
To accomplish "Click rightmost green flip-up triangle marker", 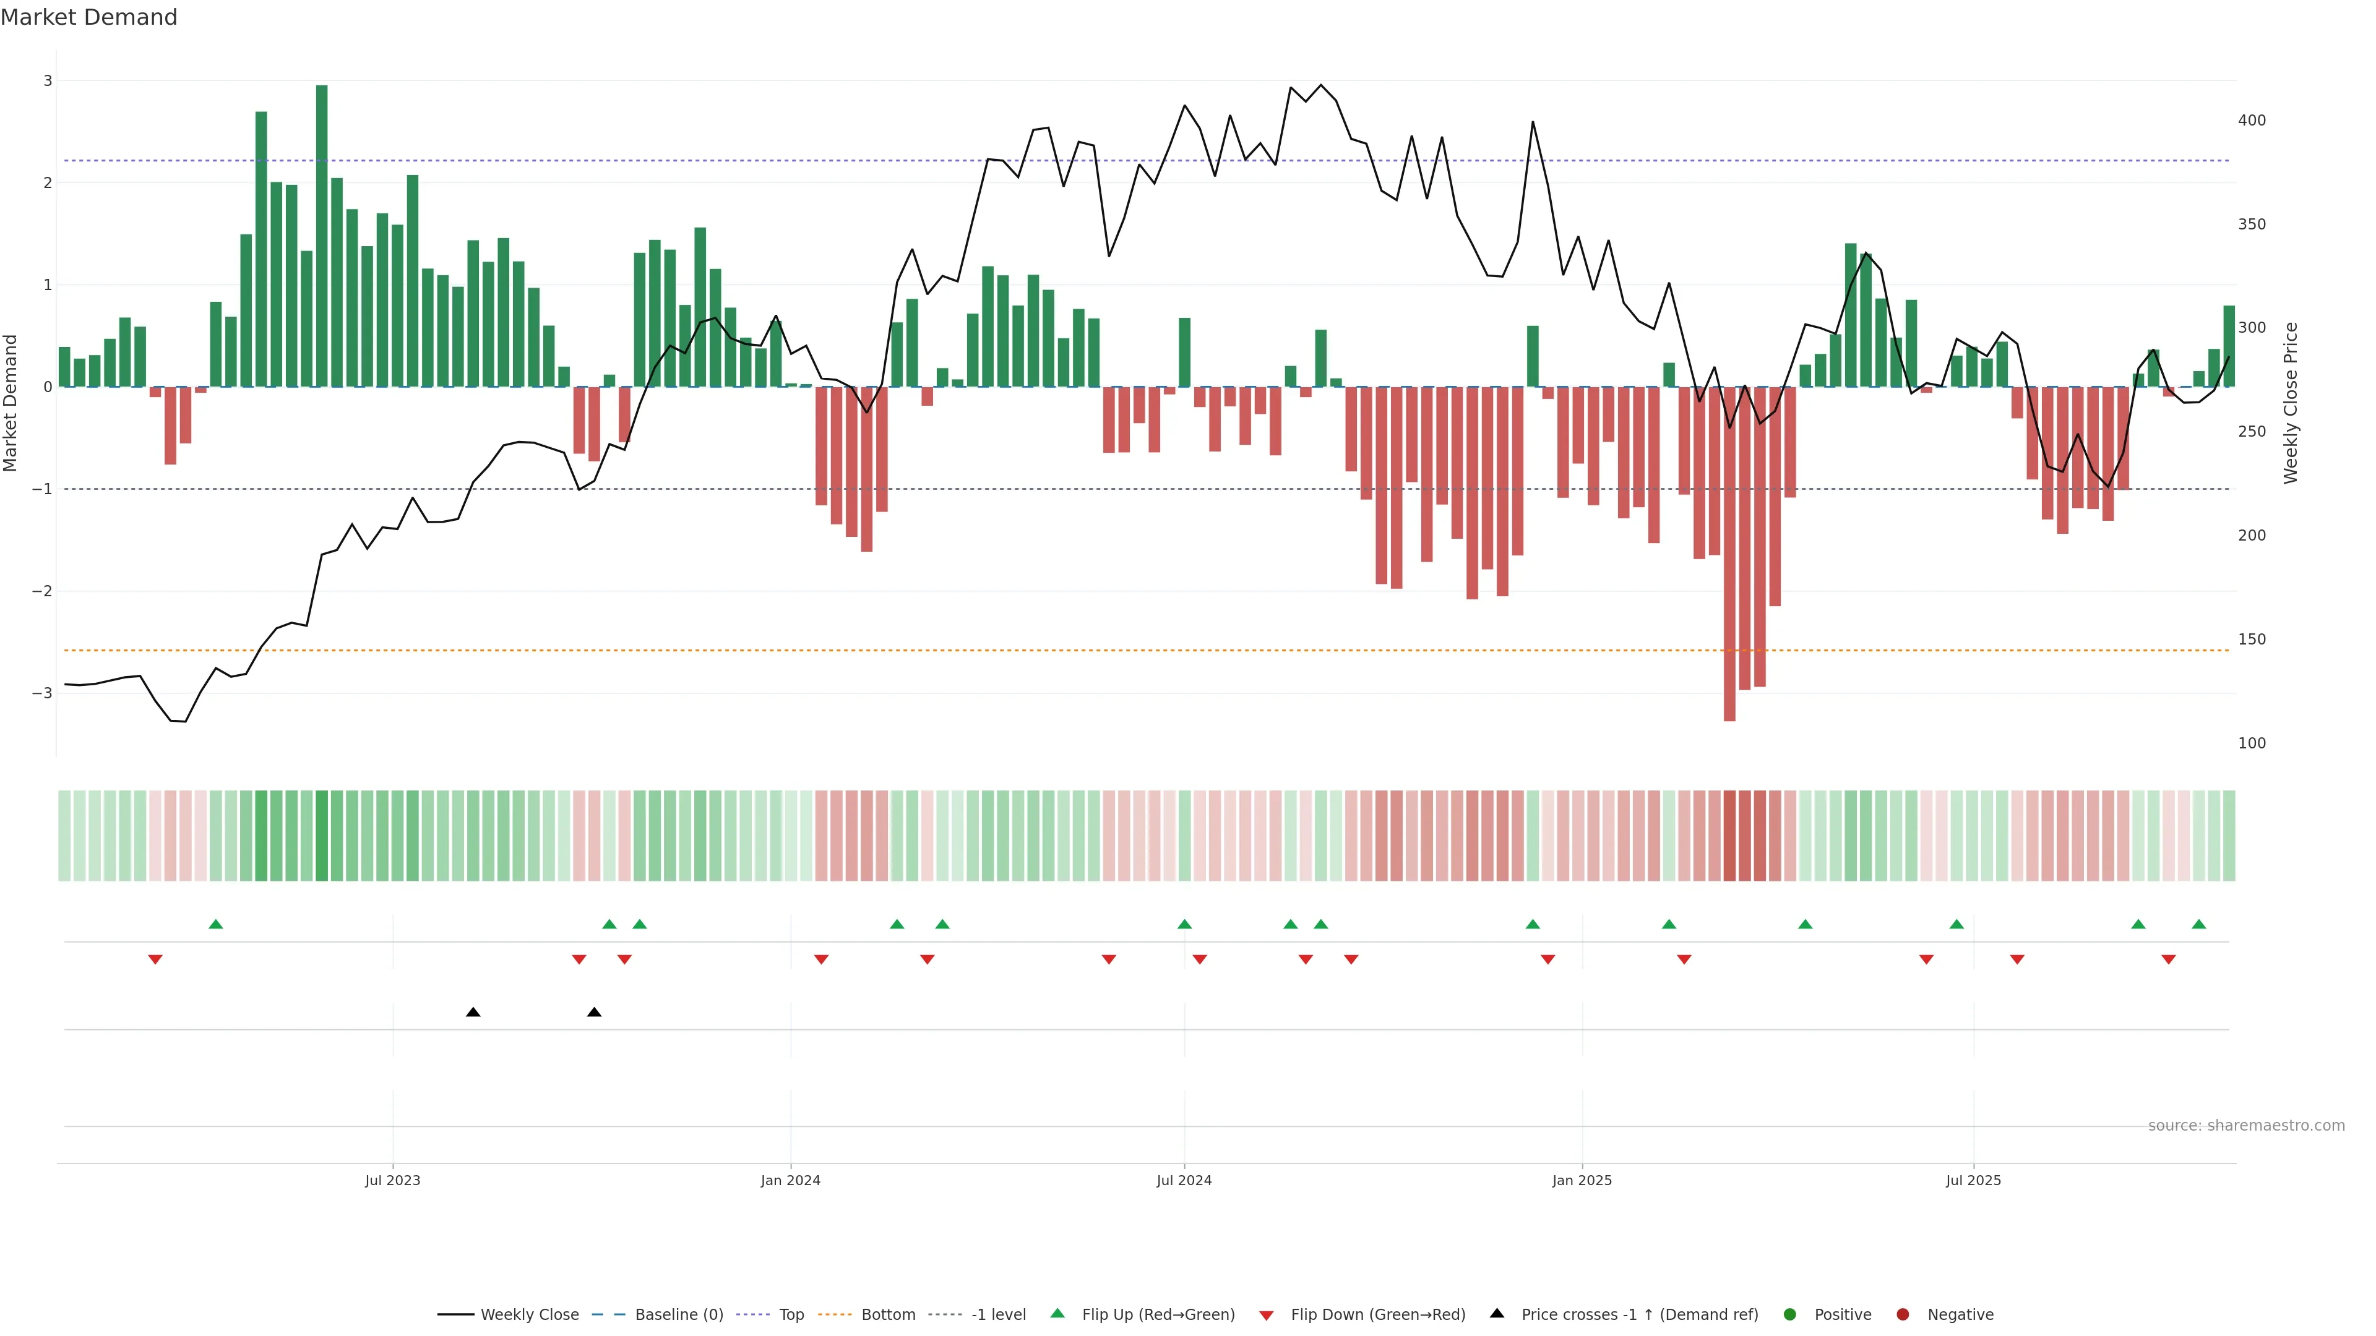I will [x=2199, y=925].
